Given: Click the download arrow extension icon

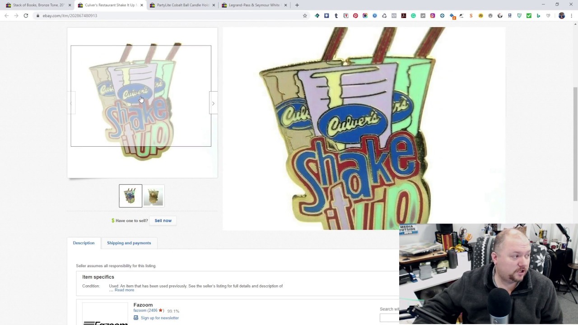Looking at the screenshot, I should (326, 16).
